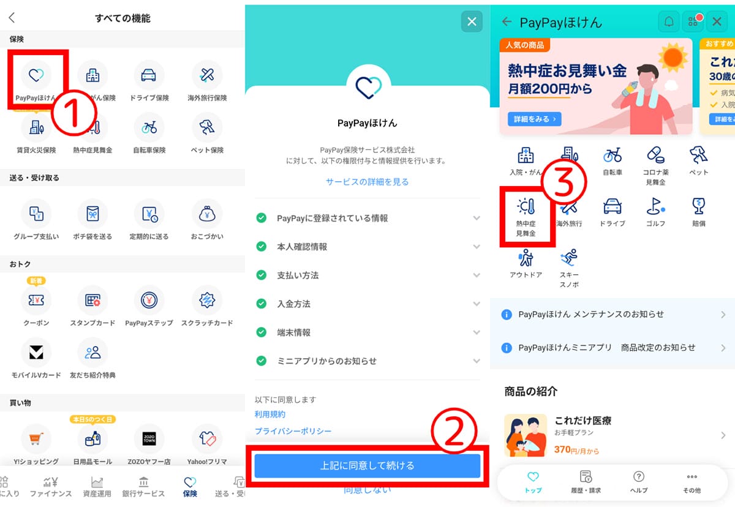This screenshot has width=735, height=507.
Task: Switch to 銀行サービス bottom tab
Action: [143, 487]
